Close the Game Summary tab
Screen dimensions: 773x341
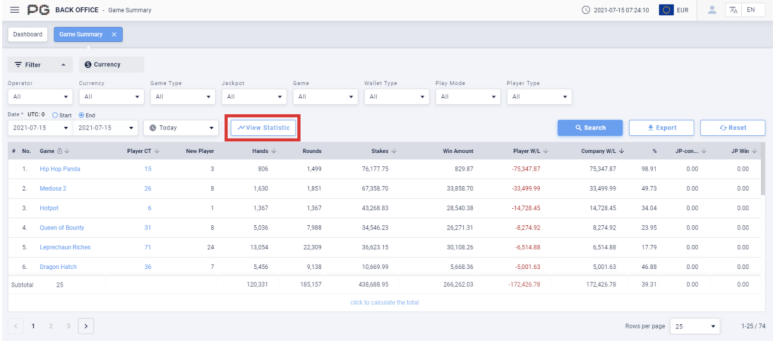click(114, 35)
